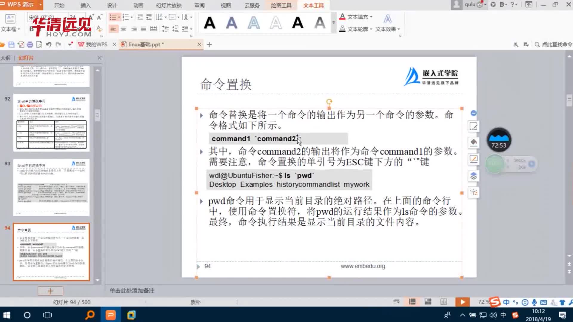Toggle justify text alignment

[144, 29]
